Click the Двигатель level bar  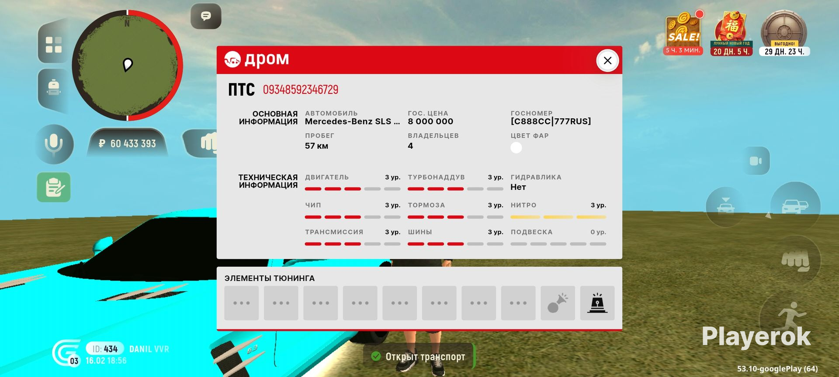click(353, 189)
